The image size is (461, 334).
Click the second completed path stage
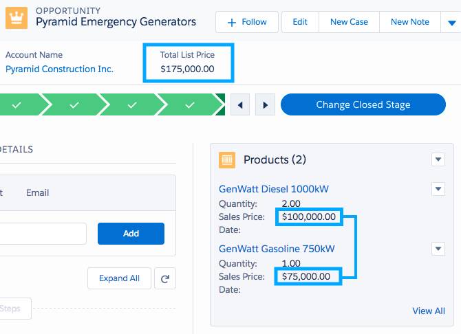(74, 104)
